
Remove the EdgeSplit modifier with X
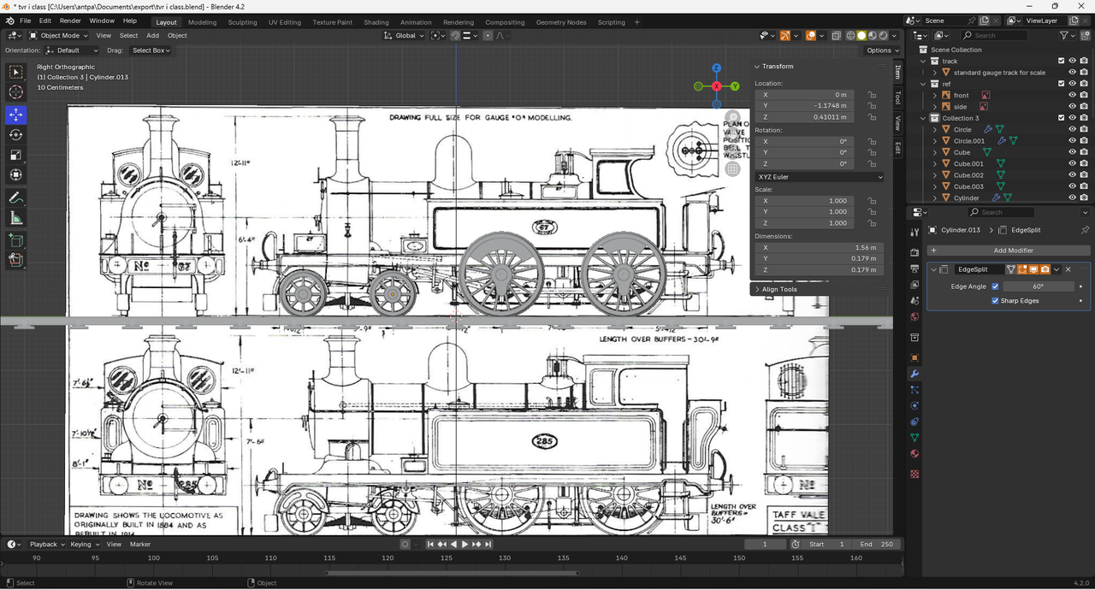1068,269
